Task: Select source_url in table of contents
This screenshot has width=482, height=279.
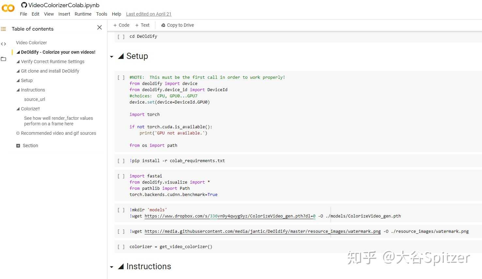Action: point(35,99)
